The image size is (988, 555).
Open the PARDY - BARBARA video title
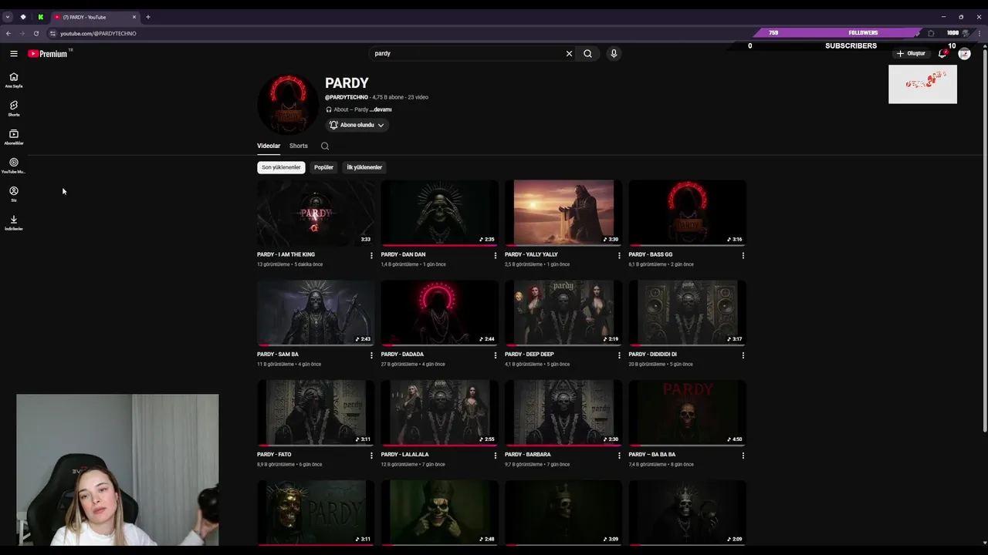coord(528,455)
